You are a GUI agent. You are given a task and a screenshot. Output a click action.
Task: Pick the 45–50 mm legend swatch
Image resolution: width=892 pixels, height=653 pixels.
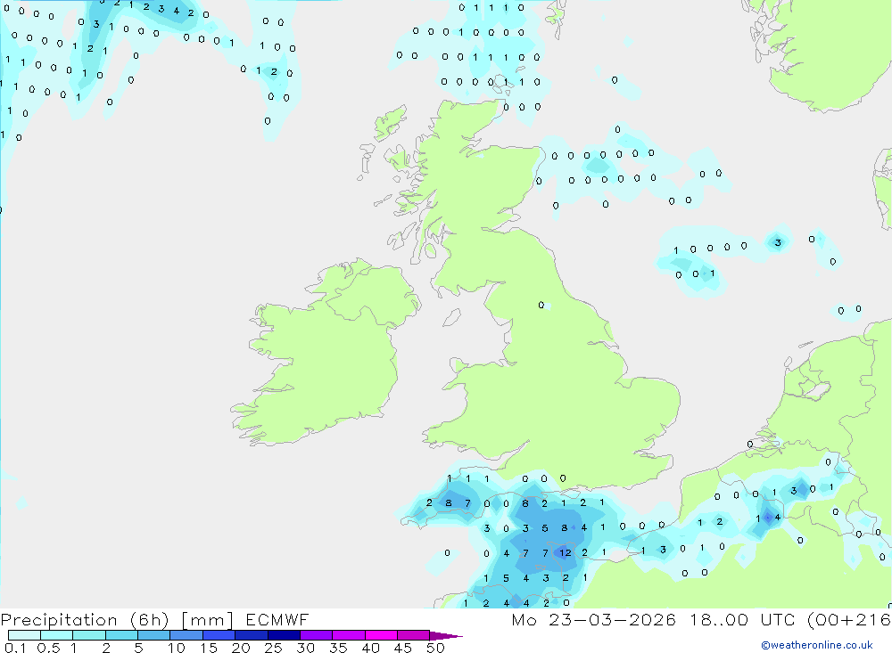click(414, 635)
